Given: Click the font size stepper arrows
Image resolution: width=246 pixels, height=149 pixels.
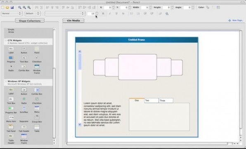Looking at the screenshot, I should point(97,14).
